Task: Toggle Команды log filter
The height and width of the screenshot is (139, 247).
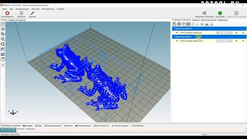Action: pos(28,126)
